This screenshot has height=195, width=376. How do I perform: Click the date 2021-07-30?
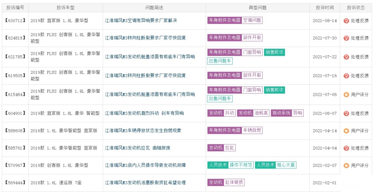[x=325, y=38]
